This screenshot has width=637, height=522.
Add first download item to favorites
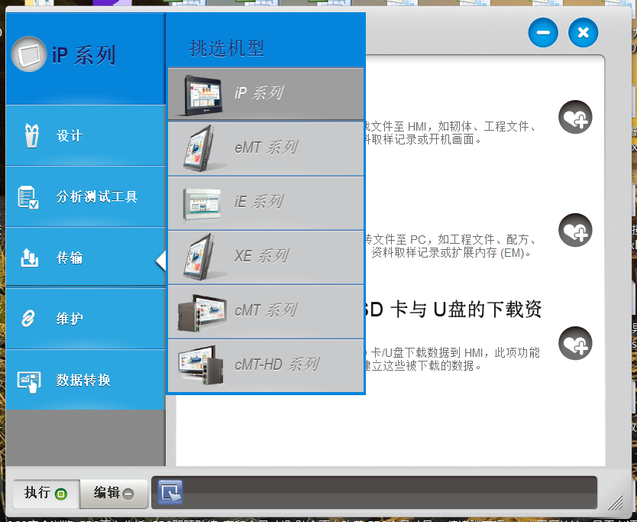pyautogui.click(x=574, y=118)
